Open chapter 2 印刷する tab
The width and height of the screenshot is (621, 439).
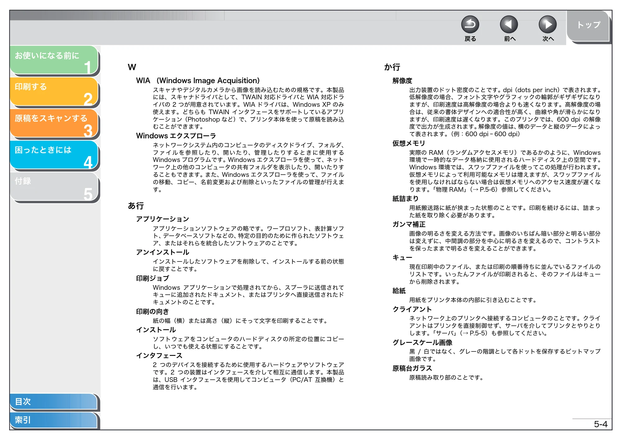54,92
